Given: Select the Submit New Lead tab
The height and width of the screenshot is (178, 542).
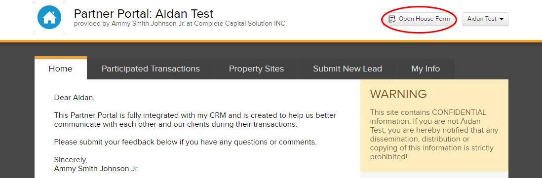Looking at the screenshot, I should (x=348, y=69).
